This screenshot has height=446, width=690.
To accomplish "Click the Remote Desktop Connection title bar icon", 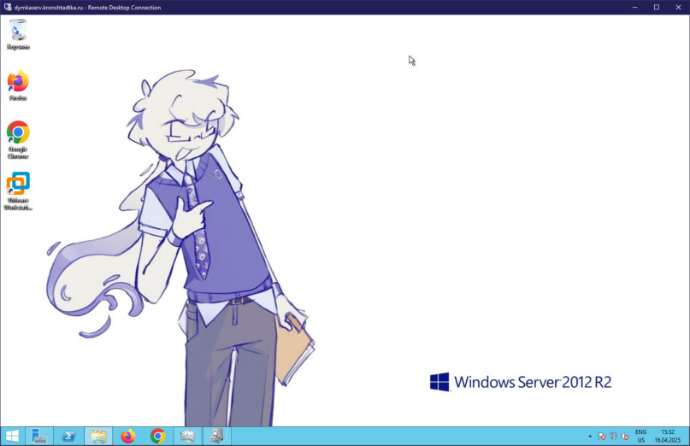I will pos(8,7).
